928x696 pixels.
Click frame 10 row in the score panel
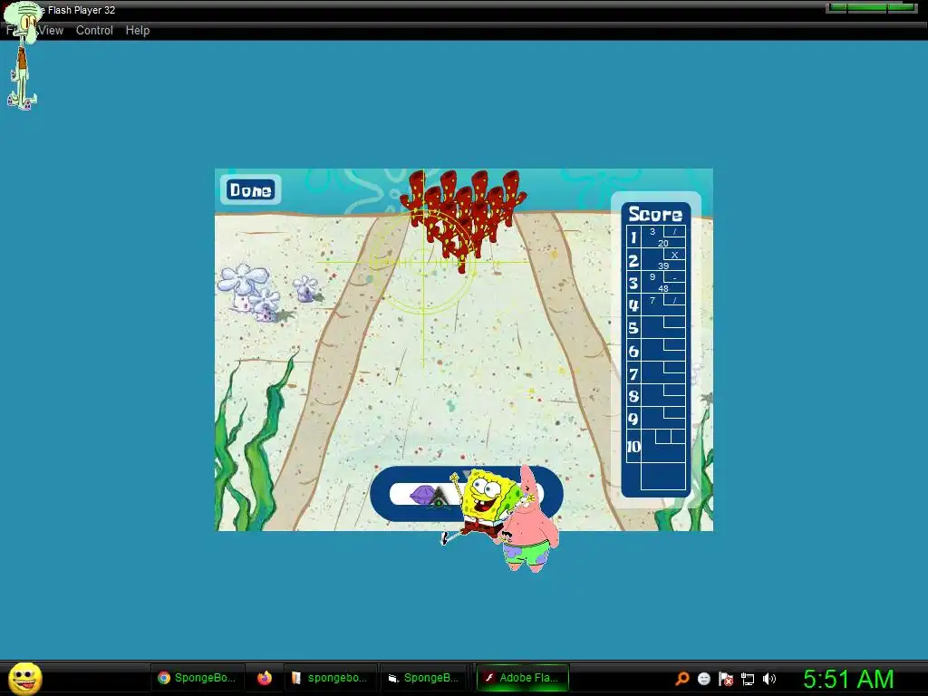(656, 446)
